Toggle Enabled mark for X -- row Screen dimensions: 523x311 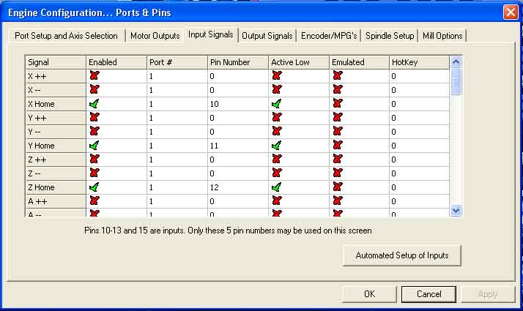point(94,90)
